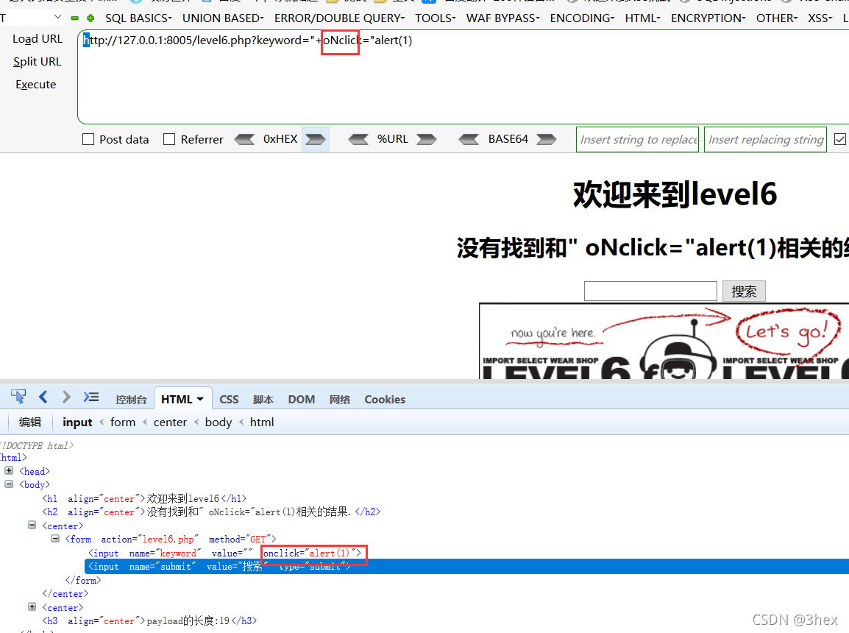The width and height of the screenshot is (849, 633).
Task: Activate Firebug element inspector pointer
Action: (x=18, y=397)
